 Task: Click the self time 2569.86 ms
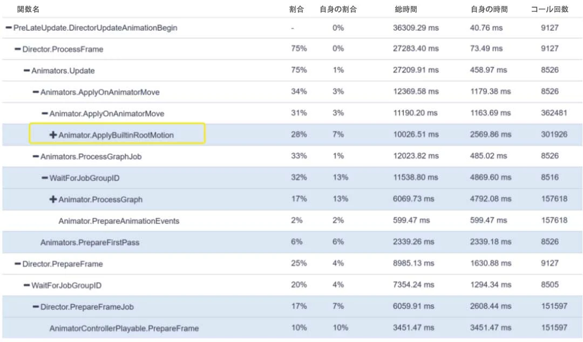(x=491, y=134)
